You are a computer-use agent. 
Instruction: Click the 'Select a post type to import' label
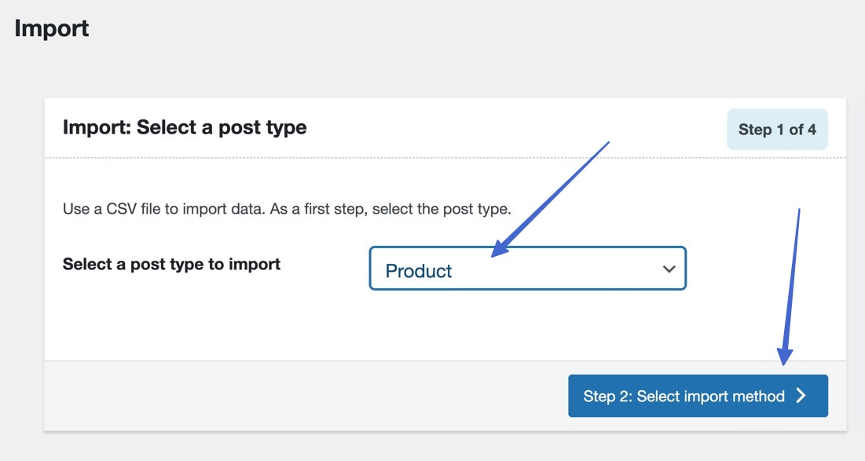[x=171, y=264]
